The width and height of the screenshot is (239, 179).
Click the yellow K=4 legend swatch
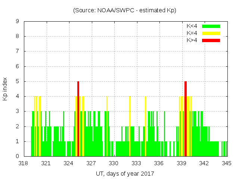click(x=211, y=33)
